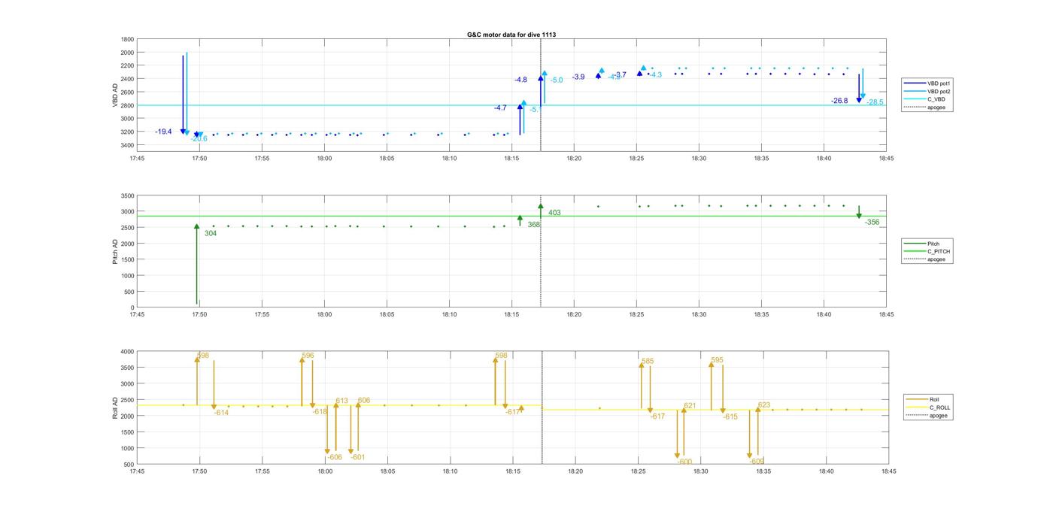Click the 'Pitch AD' y-axis label
This screenshot has height=521, width=1053.
coord(115,251)
